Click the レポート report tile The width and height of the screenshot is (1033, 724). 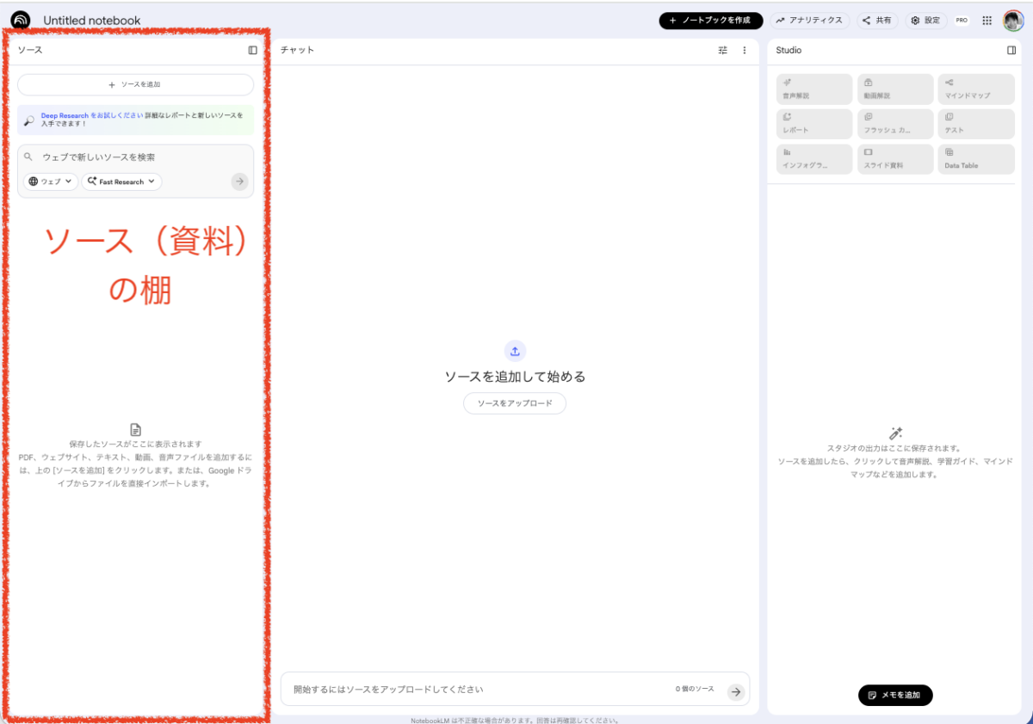click(813, 124)
